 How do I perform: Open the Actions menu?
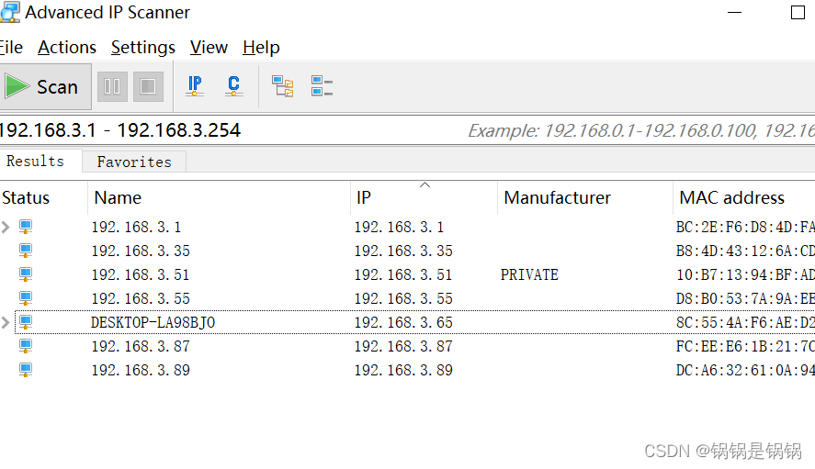67,47
